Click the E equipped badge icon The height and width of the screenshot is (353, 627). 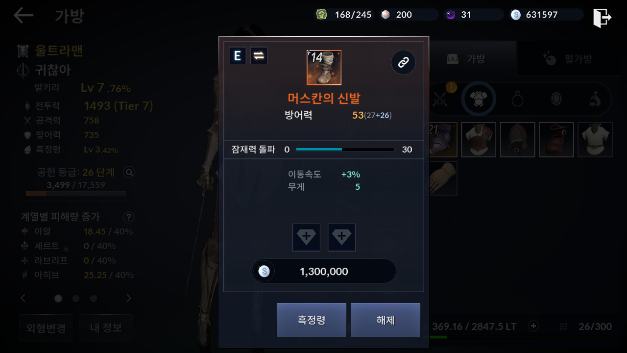pyautogui.click(x=238, y=56)
